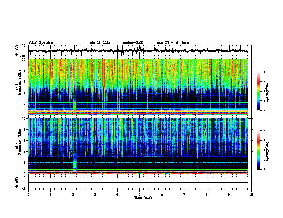Click the ch.3 flat black trace
Screen dimensions: 283x218
pos(138,182)
